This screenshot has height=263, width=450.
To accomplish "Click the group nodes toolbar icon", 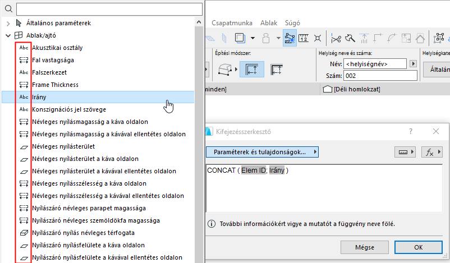I will (439, 38).
